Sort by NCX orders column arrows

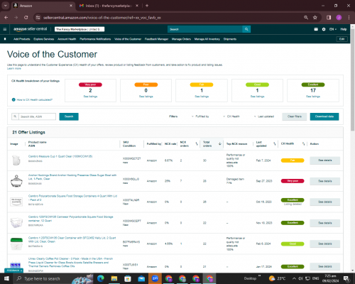[x=197, y=143]
